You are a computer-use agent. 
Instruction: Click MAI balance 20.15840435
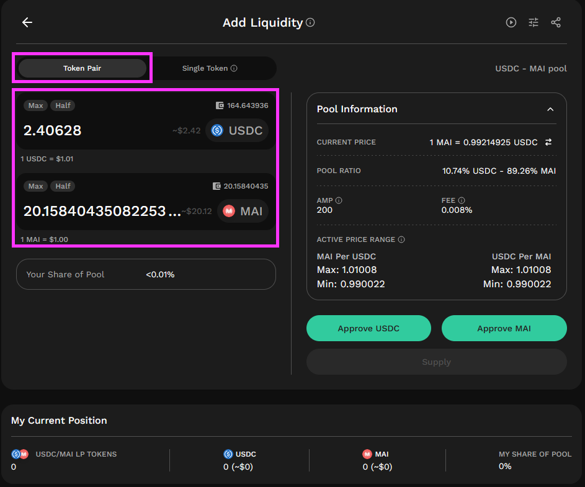246,186
